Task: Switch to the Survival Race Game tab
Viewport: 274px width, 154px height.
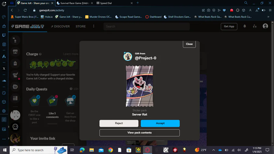Action: 75,3
